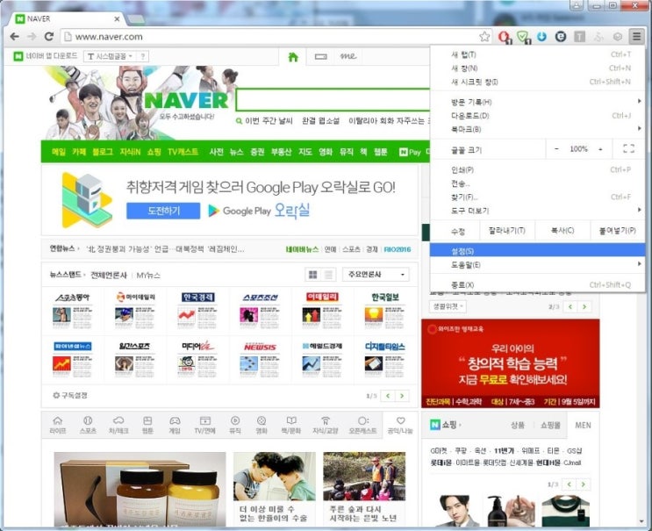Increase zoom with plus button
This screenshot has height=531, width=652.
[600, 149]
